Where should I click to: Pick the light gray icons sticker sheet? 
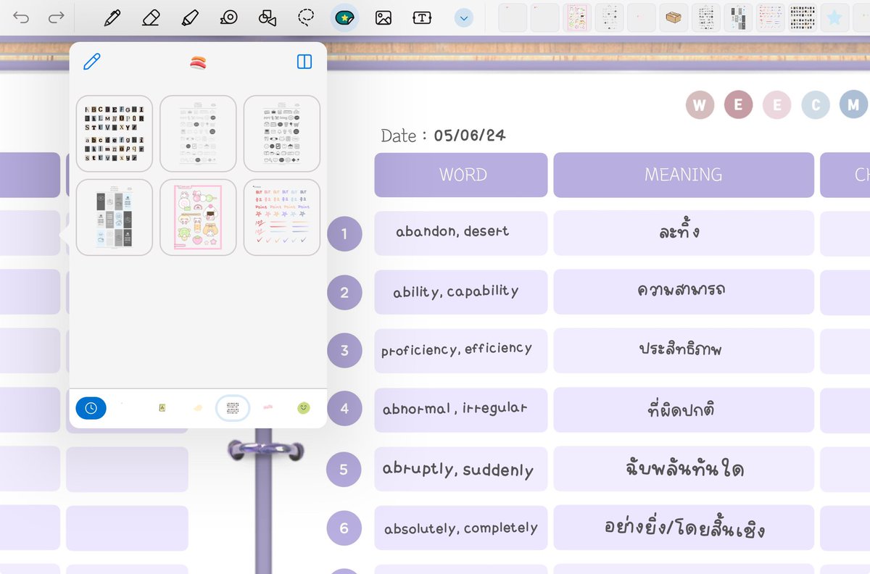[x=198, y=133]
